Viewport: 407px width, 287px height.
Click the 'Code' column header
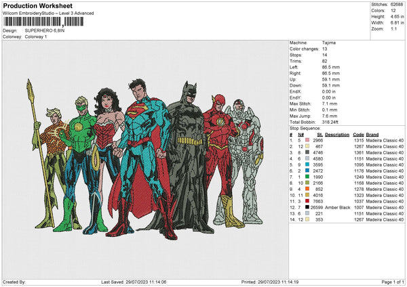click(358, 135)
